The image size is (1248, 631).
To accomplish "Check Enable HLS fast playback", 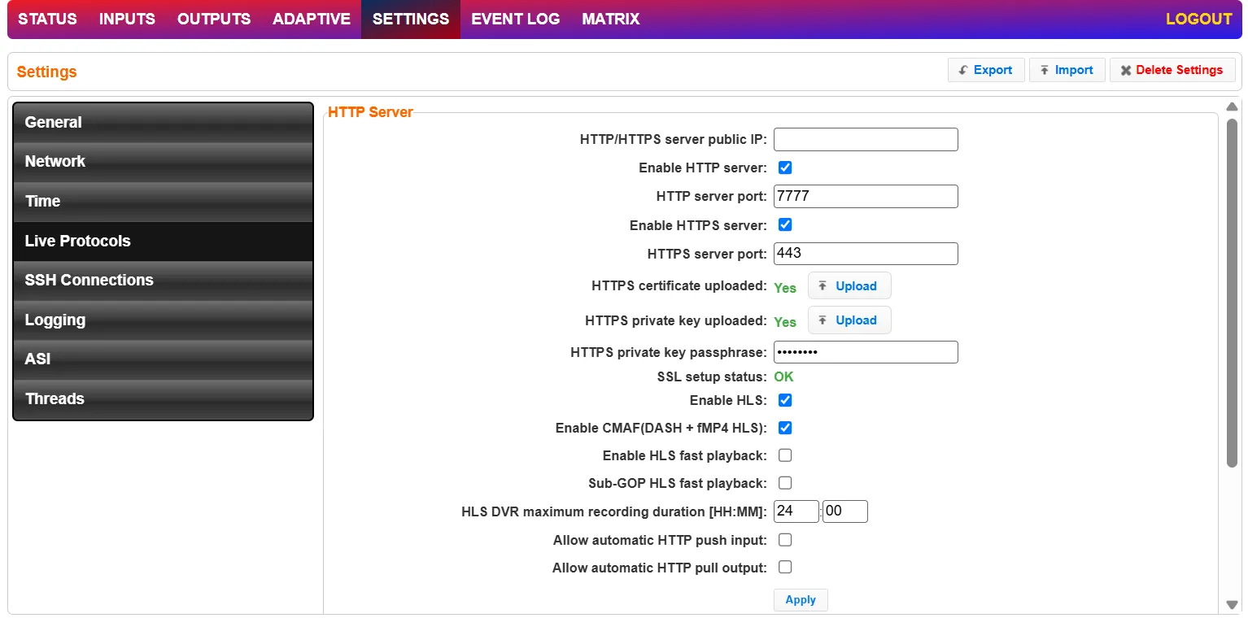I will pos(785,455).
